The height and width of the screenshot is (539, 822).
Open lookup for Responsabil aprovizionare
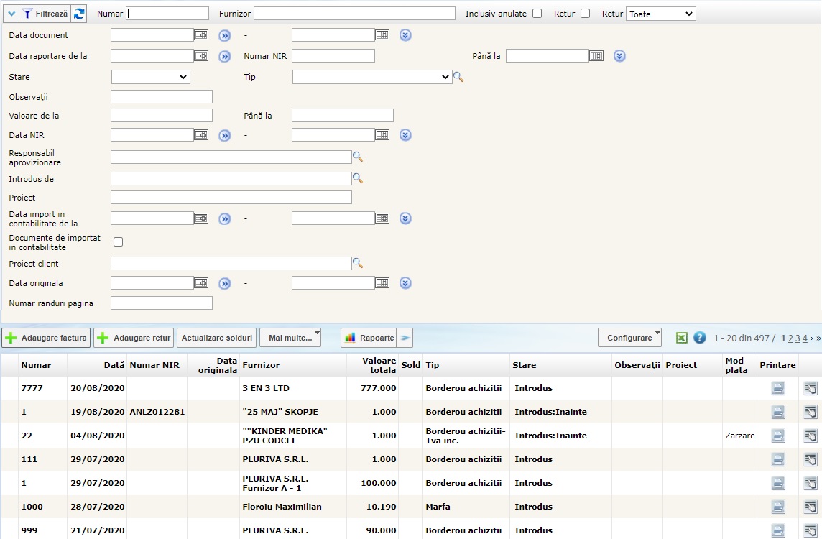pyautogui.click(x=357, y=157)
